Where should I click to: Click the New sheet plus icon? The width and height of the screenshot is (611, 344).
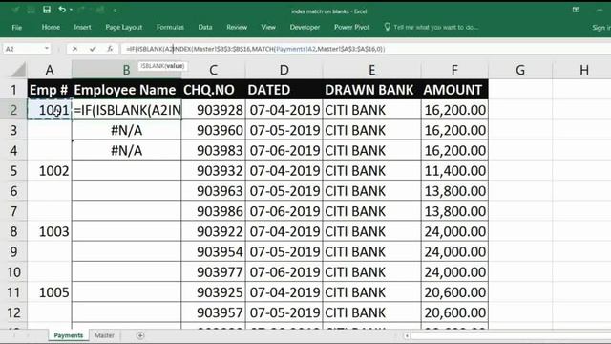click(140, 335)
